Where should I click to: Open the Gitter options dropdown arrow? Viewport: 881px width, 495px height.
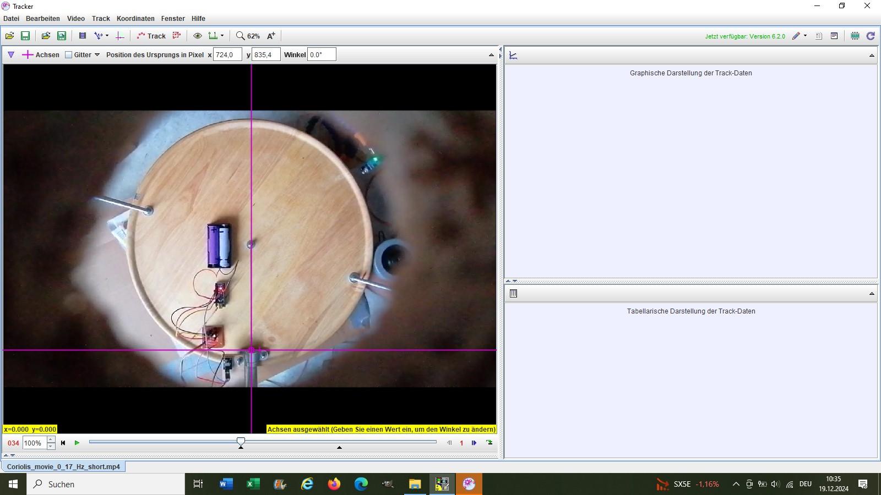pos(97,55)
